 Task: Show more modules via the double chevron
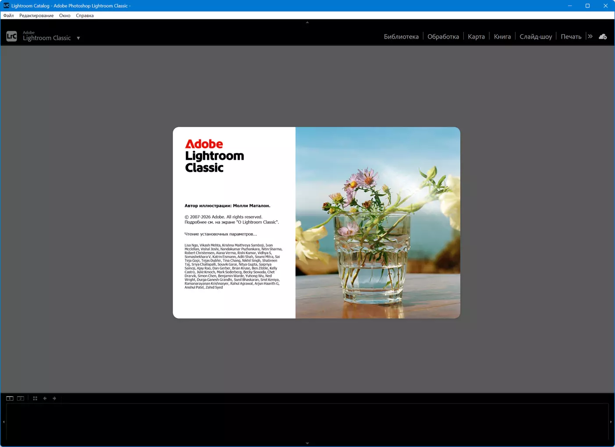point(590,36)
